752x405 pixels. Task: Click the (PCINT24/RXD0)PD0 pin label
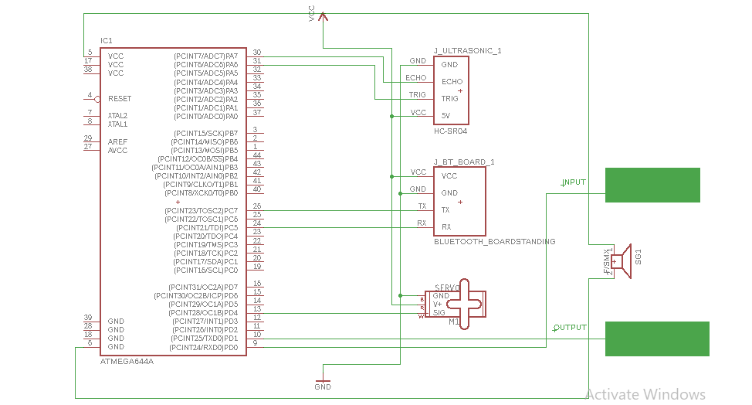pos(203,347)
